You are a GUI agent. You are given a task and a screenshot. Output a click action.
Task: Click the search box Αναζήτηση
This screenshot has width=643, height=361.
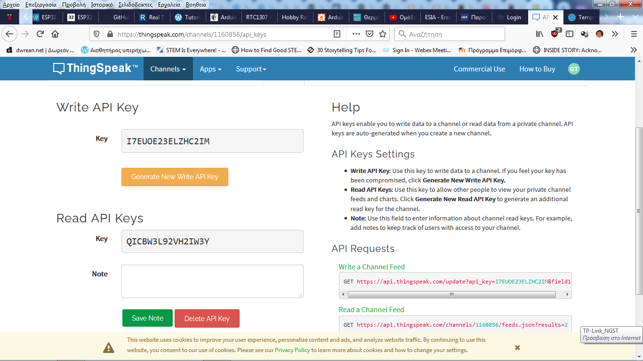pos(450,34)
